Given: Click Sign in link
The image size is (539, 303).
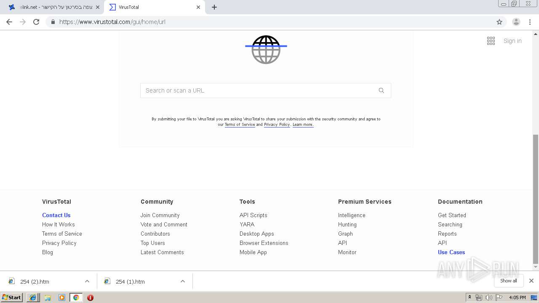Looking at the screenshot, I should click(x=512, y=41).
